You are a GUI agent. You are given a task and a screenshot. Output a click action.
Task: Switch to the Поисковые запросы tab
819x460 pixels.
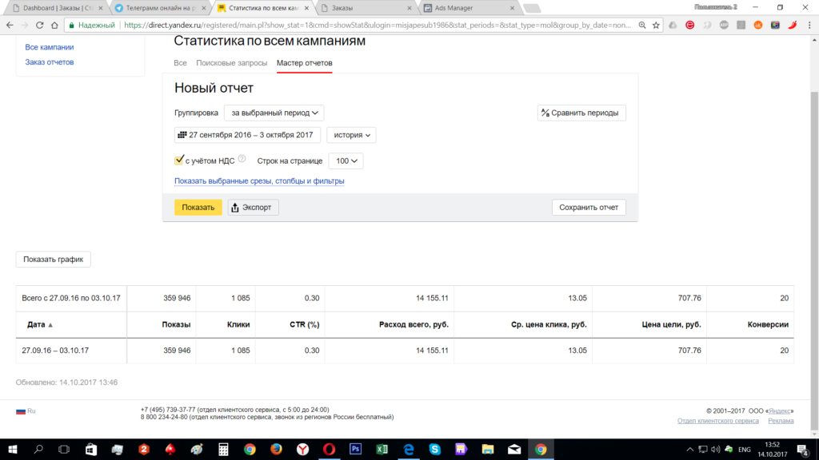(231, 63)
